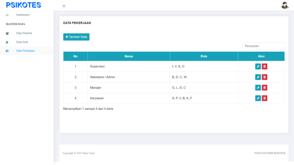Click the Tambah Data button
This screenshot has width=294, height=165.
(x=76, y=37)
